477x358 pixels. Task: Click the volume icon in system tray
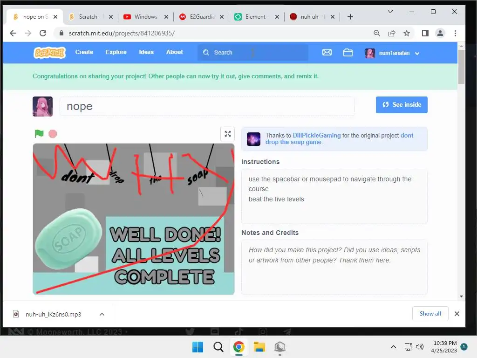pos(420,347)
